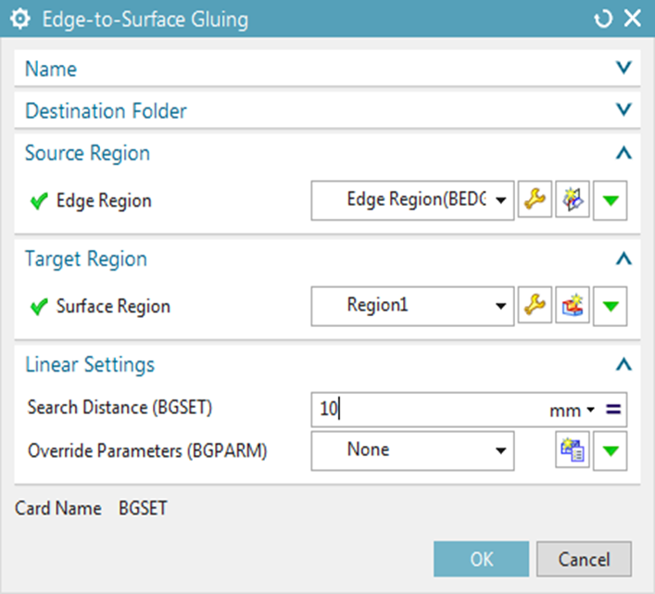The height and width of the screenshot is (594, 655).
Task: Open the green arrow menu beside Edge Region
Action: pyautogui.click(x=611, y=200)
